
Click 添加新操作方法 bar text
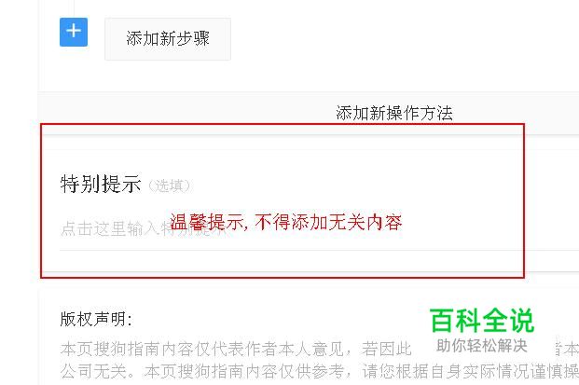394,113
